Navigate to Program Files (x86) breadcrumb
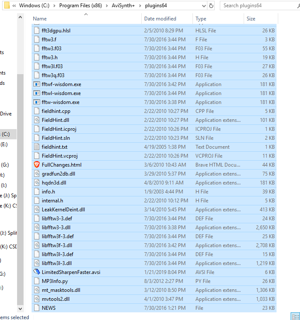Viewport: 300px width, 320px height. [81, 6]
